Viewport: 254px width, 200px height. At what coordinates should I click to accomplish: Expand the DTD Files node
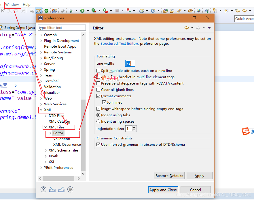coord(46,116)
